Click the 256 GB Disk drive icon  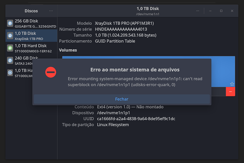10,23
